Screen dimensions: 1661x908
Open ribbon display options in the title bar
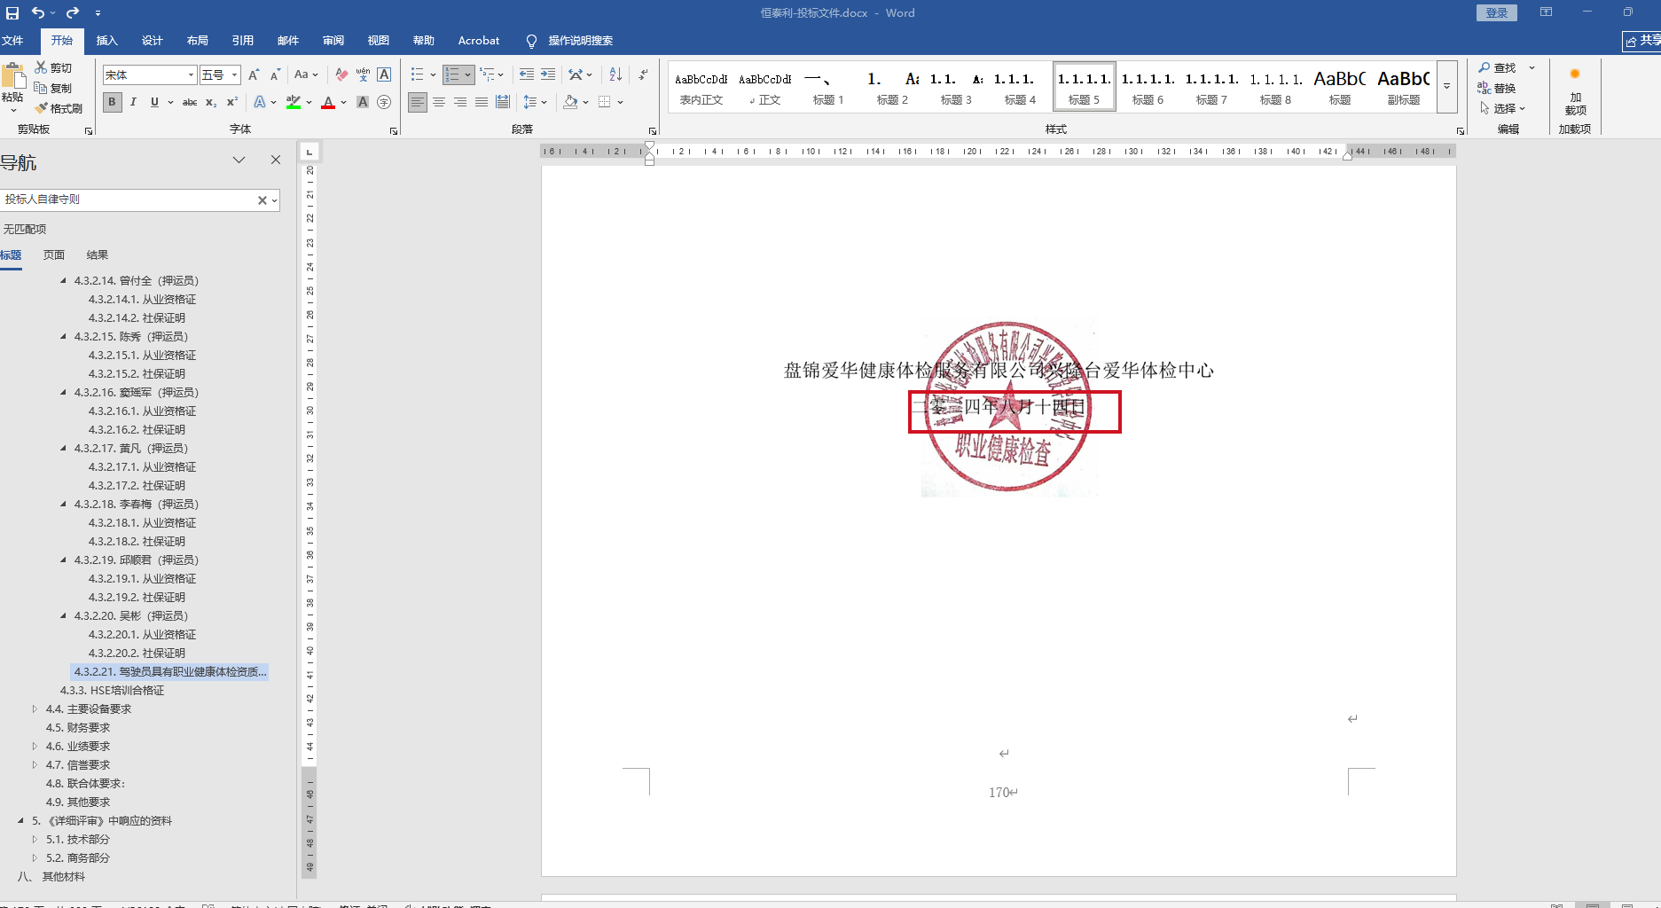1546,12
